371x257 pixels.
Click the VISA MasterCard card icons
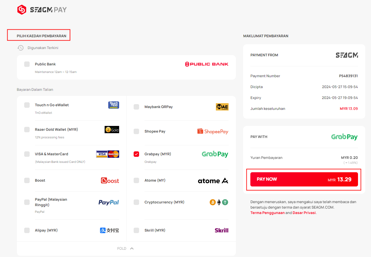108,154
